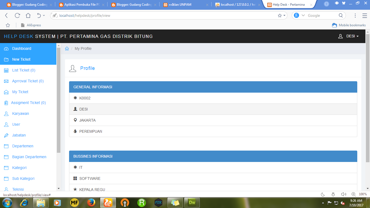Viewport: 370px width, 208px height.
Task: Click the Departemen window icon
Action: (6, 146)
